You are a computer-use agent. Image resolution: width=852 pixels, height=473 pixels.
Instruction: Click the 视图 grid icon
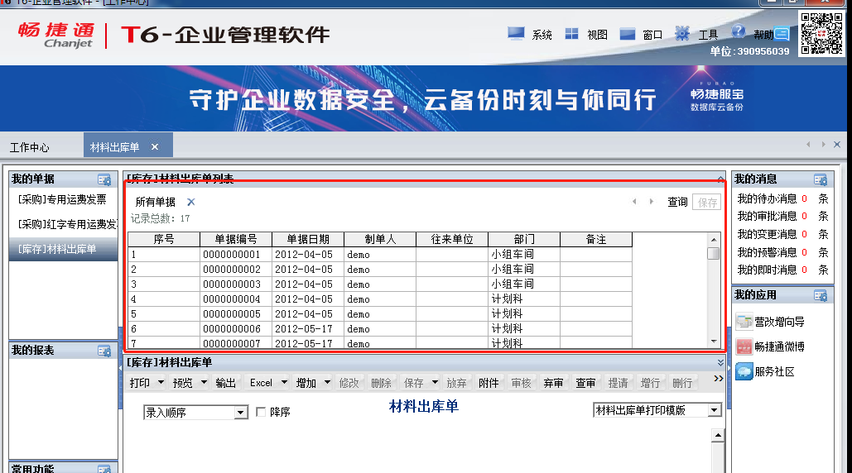571,34
